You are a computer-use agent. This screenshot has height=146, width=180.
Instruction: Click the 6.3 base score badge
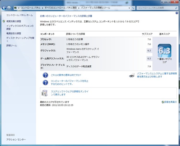coord(165,51)
